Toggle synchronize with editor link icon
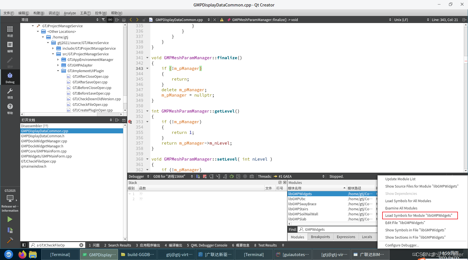Viewport: 468px width, 260px height. click(110, 20)
